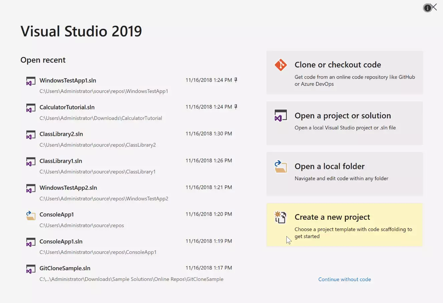
Task: Click the 11/16/2018 1:30 PM timestamp
Action: pyautogui.click(x=209, y=133)
